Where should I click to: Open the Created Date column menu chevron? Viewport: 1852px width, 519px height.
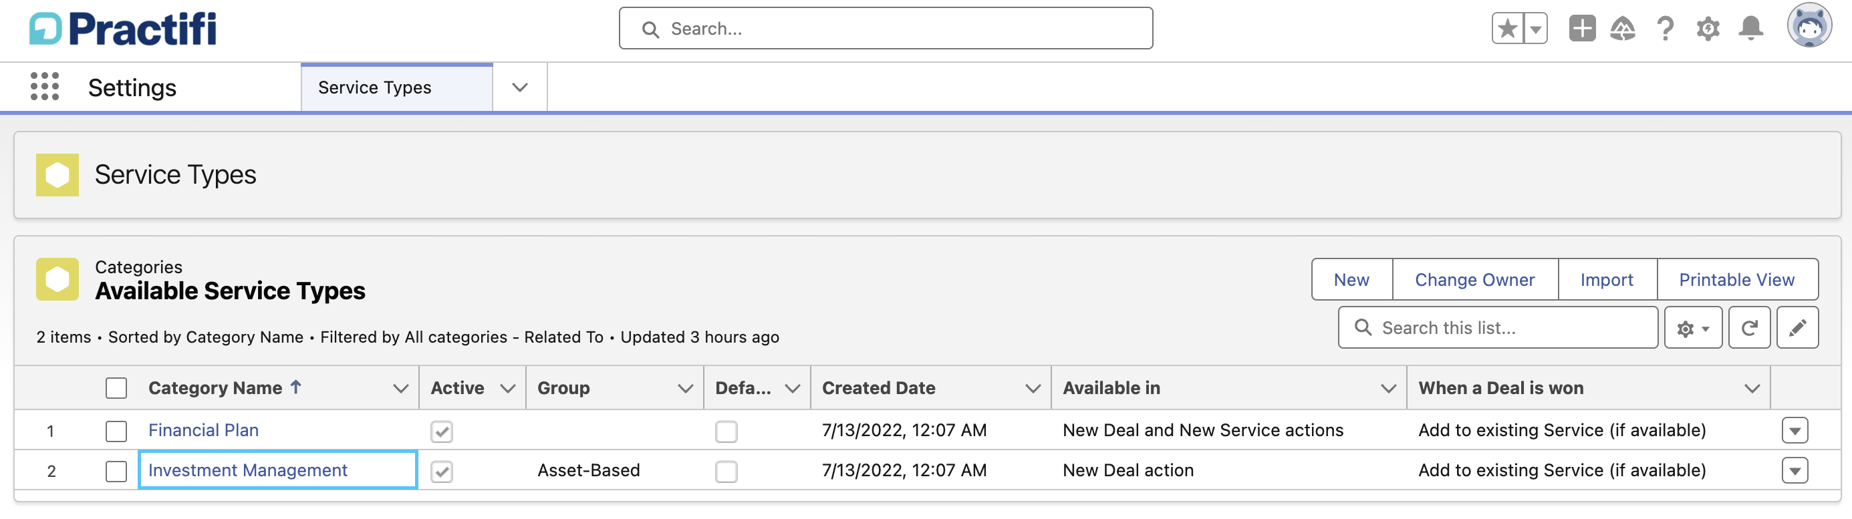point(1033,389)
